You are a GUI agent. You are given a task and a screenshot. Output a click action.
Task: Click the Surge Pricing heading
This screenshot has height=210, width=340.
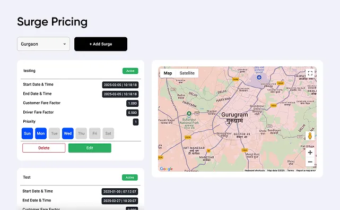[x=53, y=22]
